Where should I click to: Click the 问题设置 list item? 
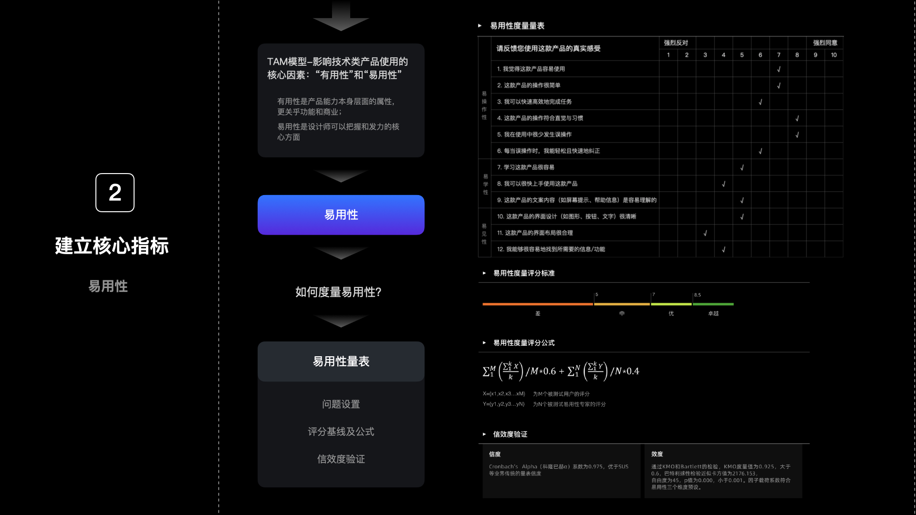pos(341,404)
